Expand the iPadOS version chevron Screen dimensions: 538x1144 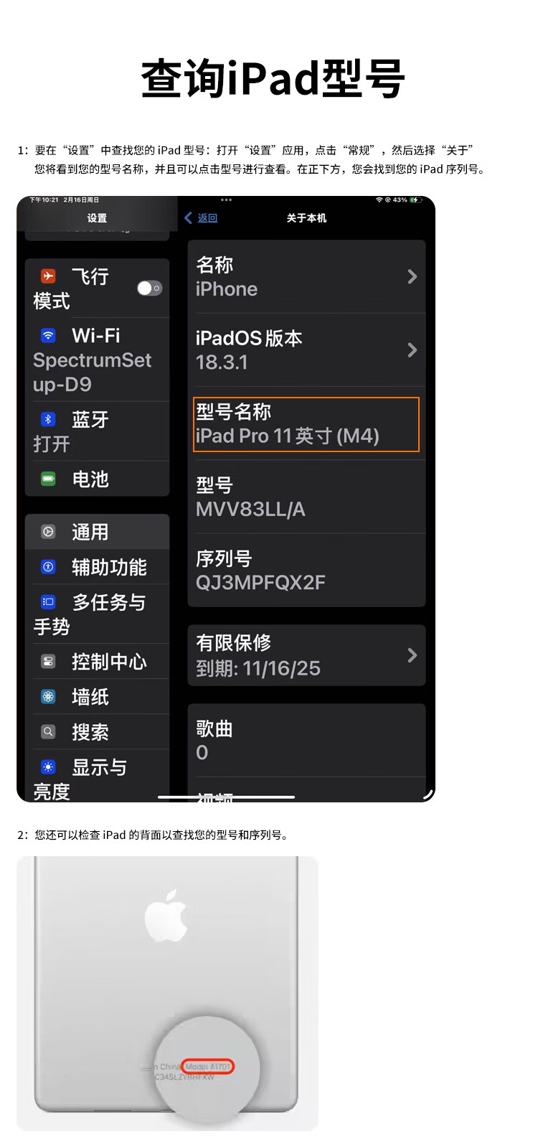412,350
